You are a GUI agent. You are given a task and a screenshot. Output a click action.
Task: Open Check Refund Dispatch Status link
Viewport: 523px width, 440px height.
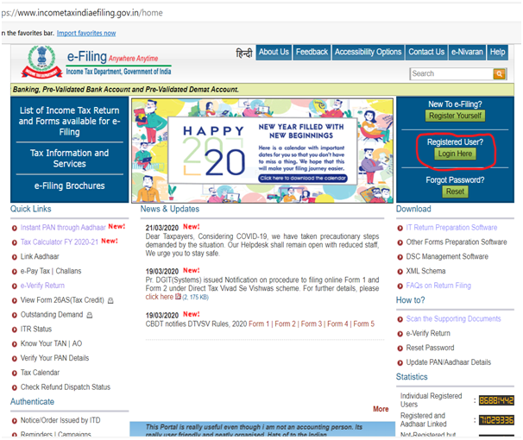66,387
